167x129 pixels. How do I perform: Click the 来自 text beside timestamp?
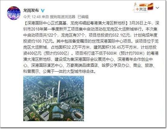(45, 17)
